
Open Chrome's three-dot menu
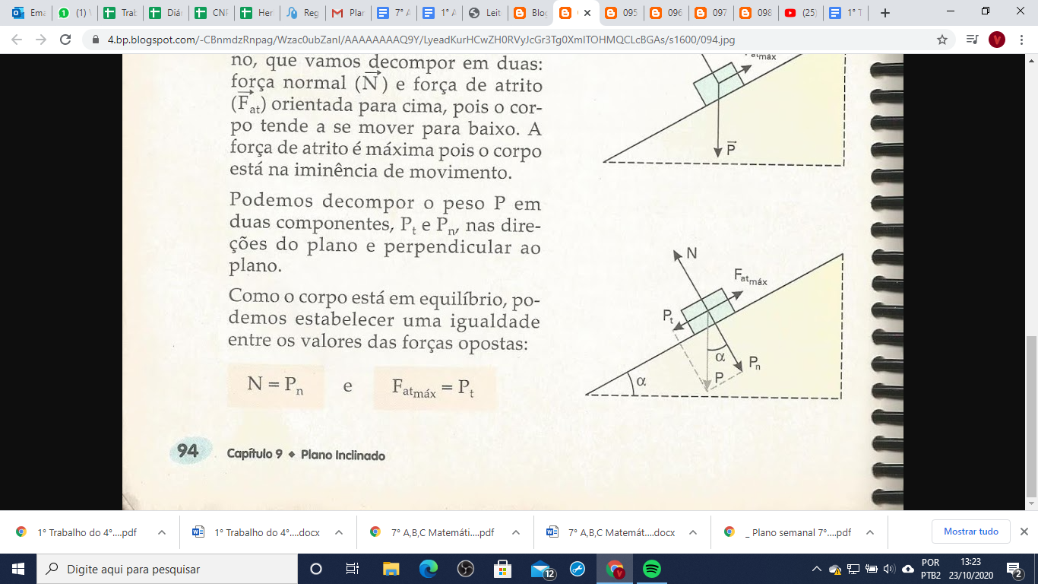[1021, 40]
